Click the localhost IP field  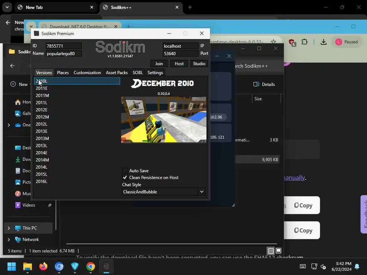pyautogui.click(x=180, y=46)
